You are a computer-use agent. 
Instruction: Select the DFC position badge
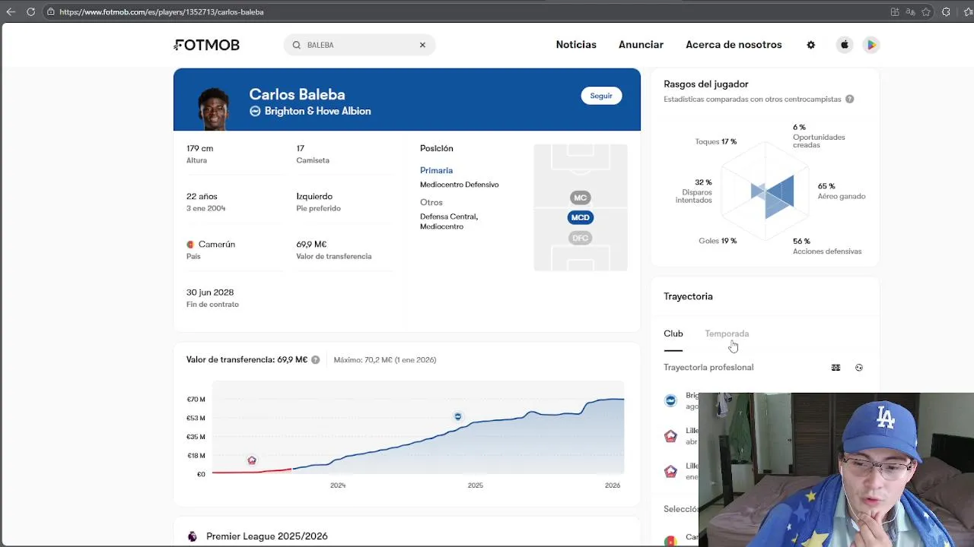pos(580,238)
